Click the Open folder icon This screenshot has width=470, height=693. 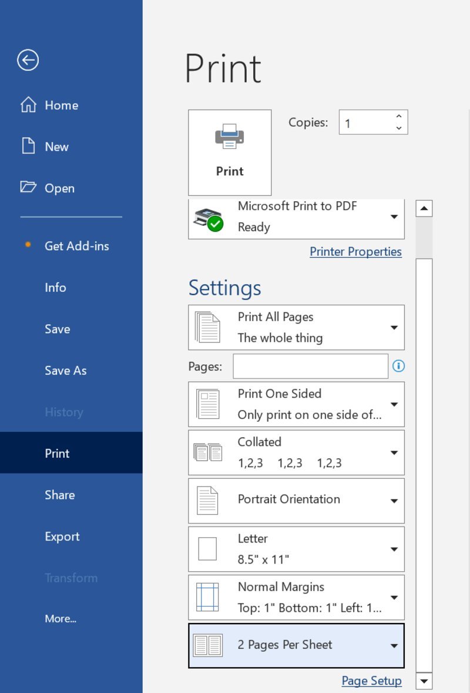click(28, 188)
